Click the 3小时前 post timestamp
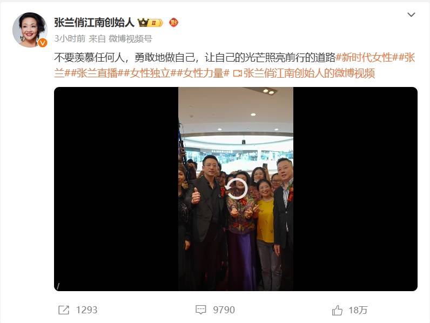 (x=70, y=39)
